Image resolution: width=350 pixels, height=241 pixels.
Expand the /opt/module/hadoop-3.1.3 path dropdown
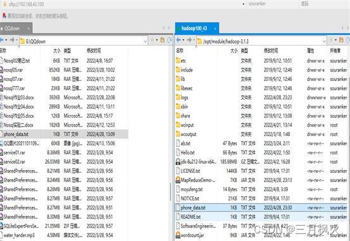coord(324,41)
